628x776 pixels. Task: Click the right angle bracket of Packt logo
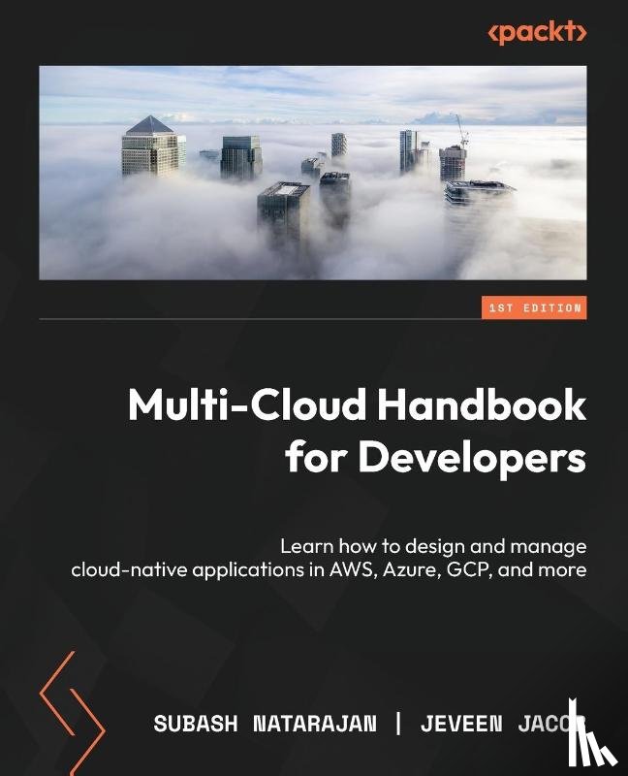pos(582,33)
